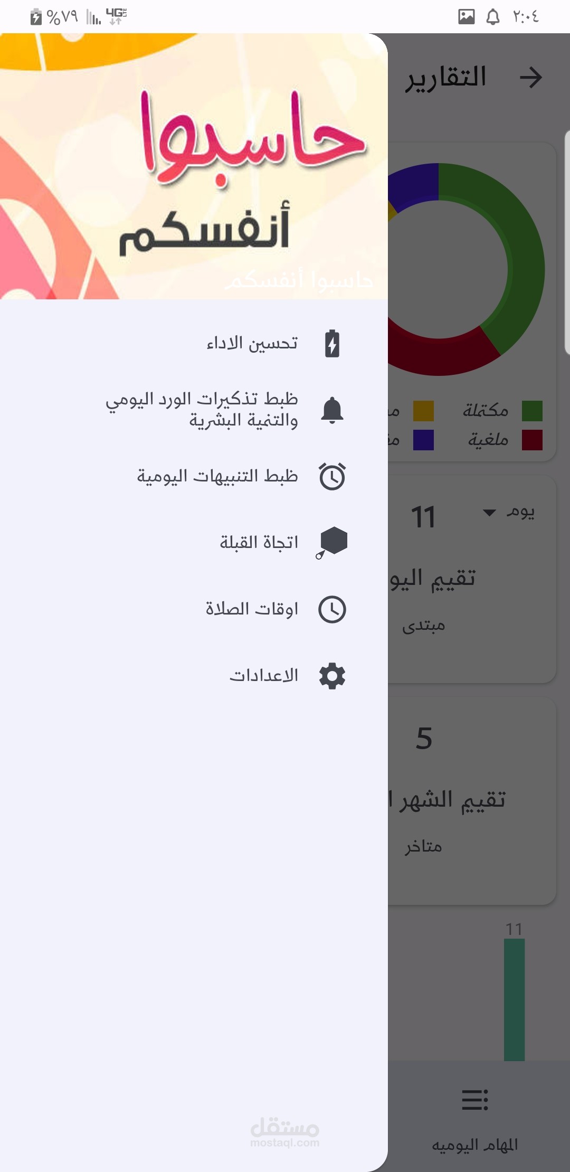
Task: Tap the المهام اليوميه bottom tab
Action: point(474,1145)
